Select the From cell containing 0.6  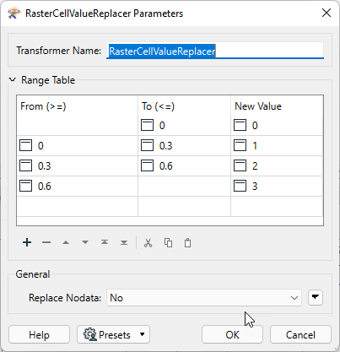[78, 187]
